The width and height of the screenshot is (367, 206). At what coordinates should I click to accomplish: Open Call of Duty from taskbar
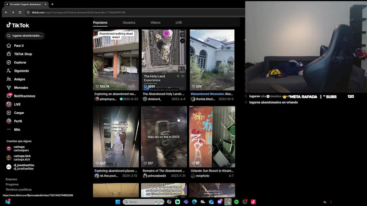click(x=203, y=202)
